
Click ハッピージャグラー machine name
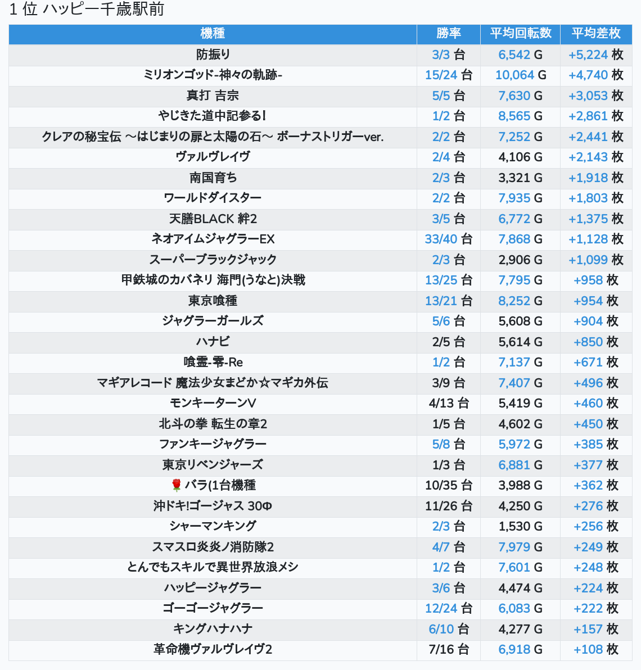213,587
